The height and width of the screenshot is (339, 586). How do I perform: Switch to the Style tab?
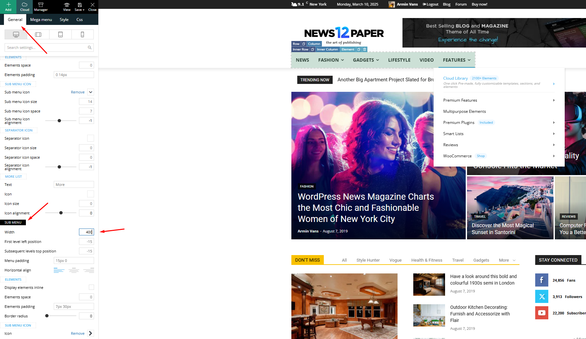click(x=64, y=20)
